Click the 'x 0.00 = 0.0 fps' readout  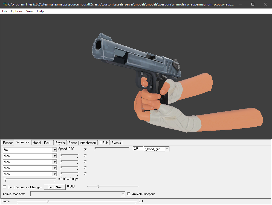coord(68,179)
